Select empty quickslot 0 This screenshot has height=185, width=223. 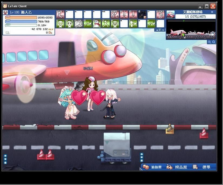[x=142, y=24]
